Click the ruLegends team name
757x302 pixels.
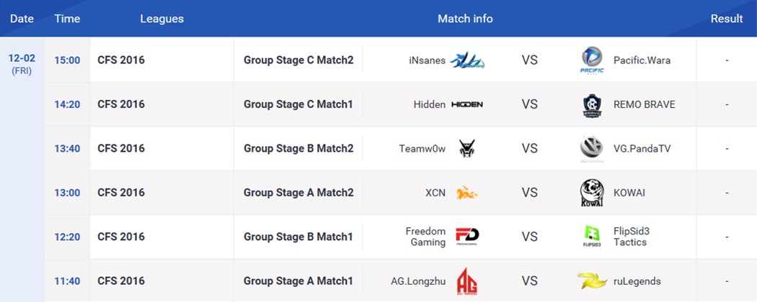coord(637,281)
